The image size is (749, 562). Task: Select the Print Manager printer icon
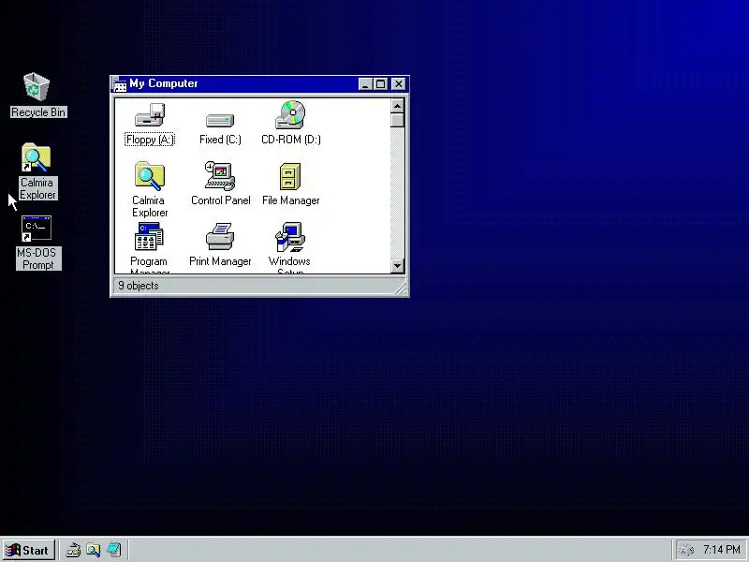point(220,236)
